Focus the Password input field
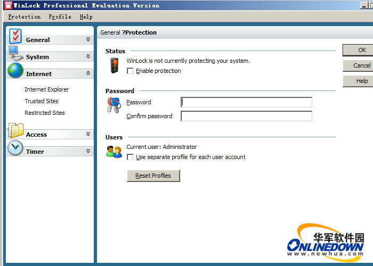Screen dimensions: 373x266 click(x=246, y=102)
